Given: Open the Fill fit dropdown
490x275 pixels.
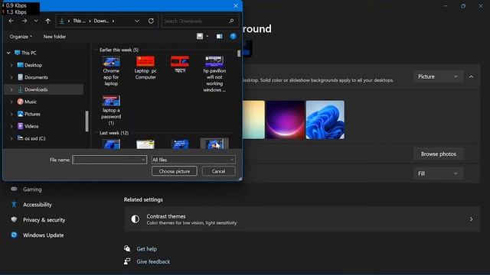Looking at the screenshot, I should click(438, 173).
